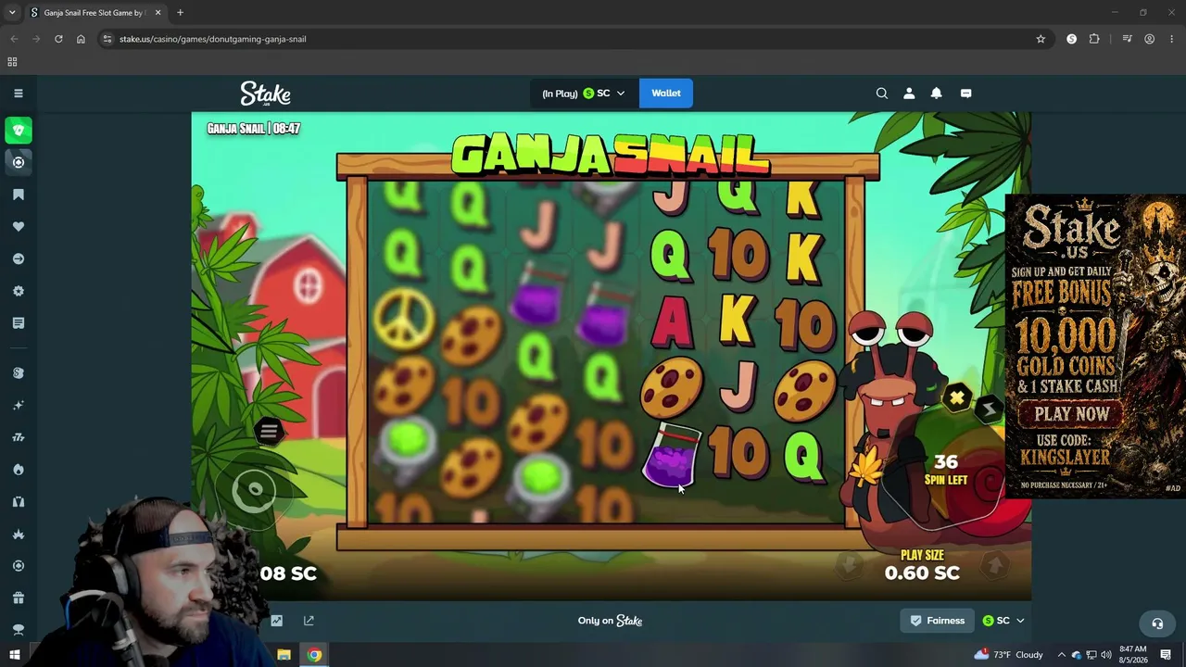
Task: Open the sparkle icon in sidebar
Action: tap(19, 405)
